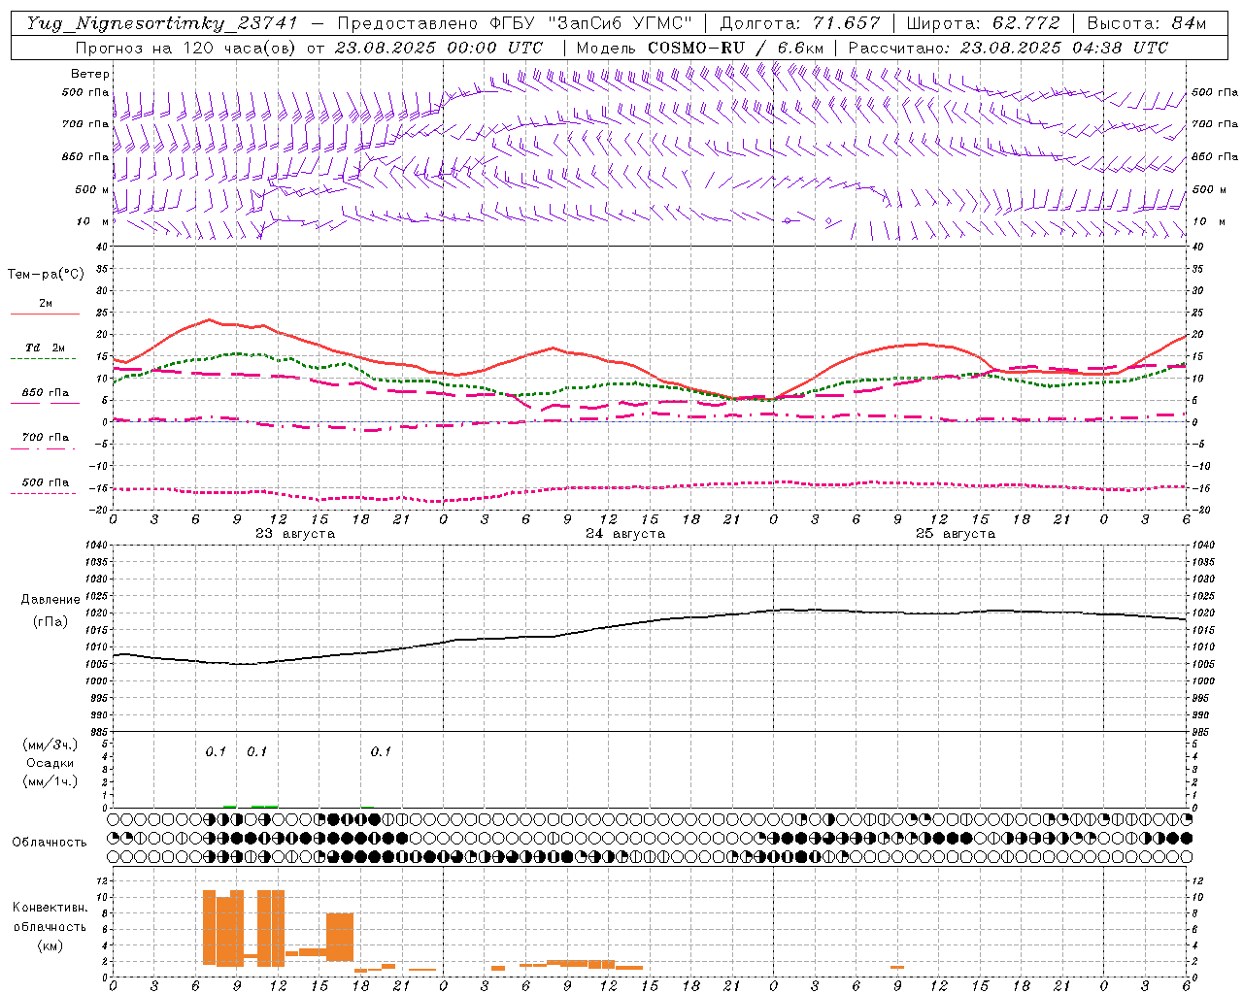Click the 'Широта: 62.772' latitude value
Screen dimensions: 1243x994
pyautogui.click(x=983, y=23)
